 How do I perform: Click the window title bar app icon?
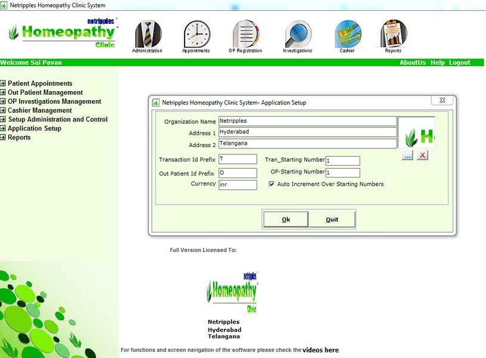tap(4, 5)
